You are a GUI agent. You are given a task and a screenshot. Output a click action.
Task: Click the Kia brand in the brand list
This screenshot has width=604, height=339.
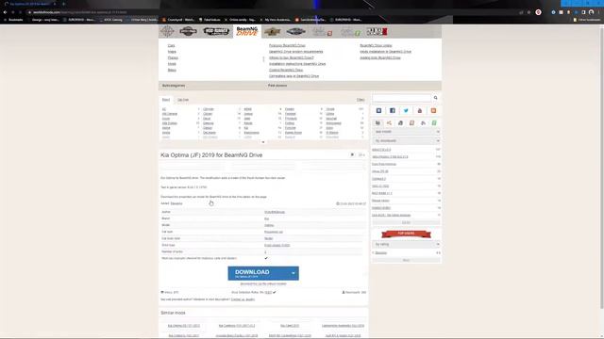point(246,128)
